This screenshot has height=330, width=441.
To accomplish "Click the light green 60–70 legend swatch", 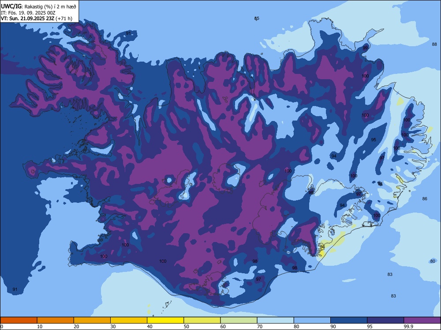I will 239,320.
